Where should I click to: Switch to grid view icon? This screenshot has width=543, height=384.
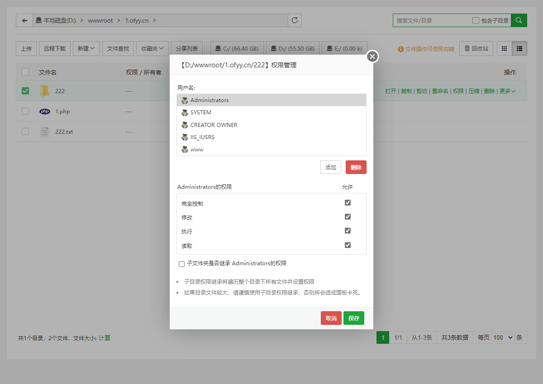(x=504, y=48)
